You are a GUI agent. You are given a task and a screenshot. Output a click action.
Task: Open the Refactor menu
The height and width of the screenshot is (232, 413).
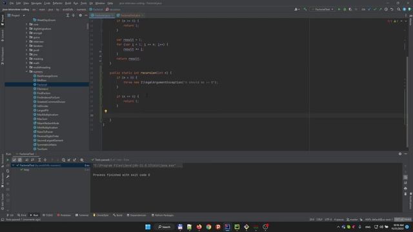coord(57,3)
